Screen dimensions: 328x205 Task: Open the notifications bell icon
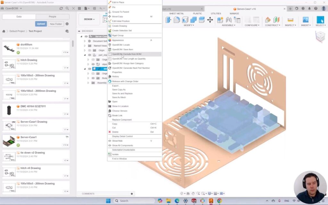[309, 9]
